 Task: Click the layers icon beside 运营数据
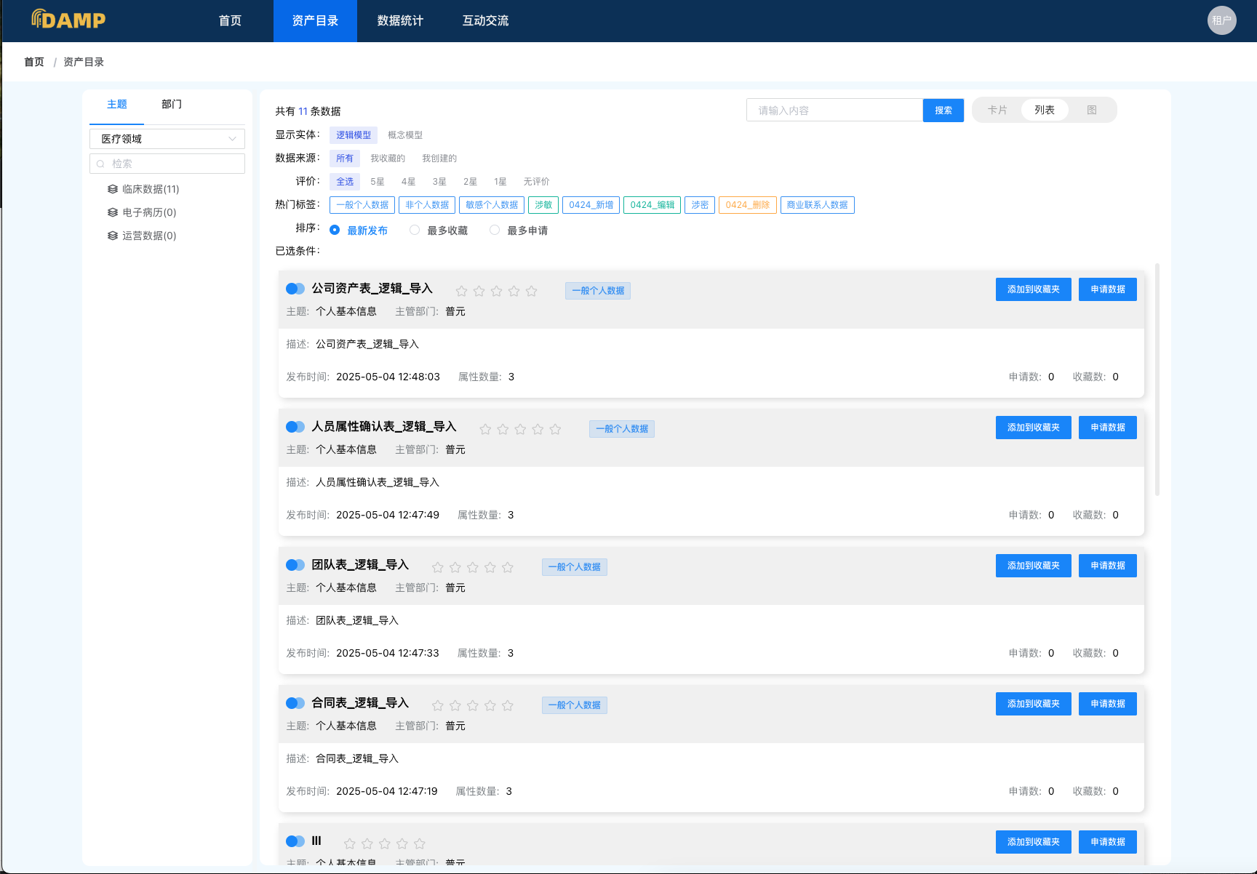[x=113, y=235]
